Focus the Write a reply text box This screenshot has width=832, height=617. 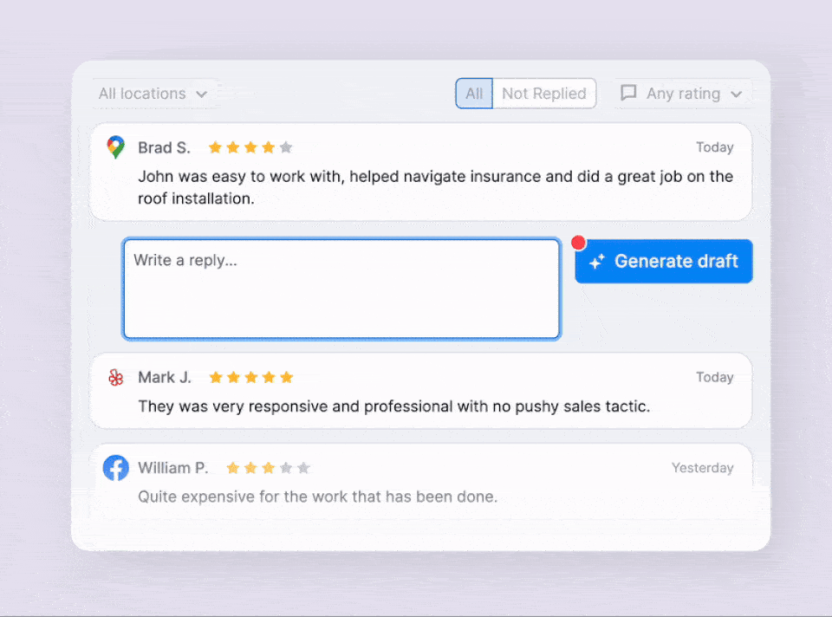(341, 289)
